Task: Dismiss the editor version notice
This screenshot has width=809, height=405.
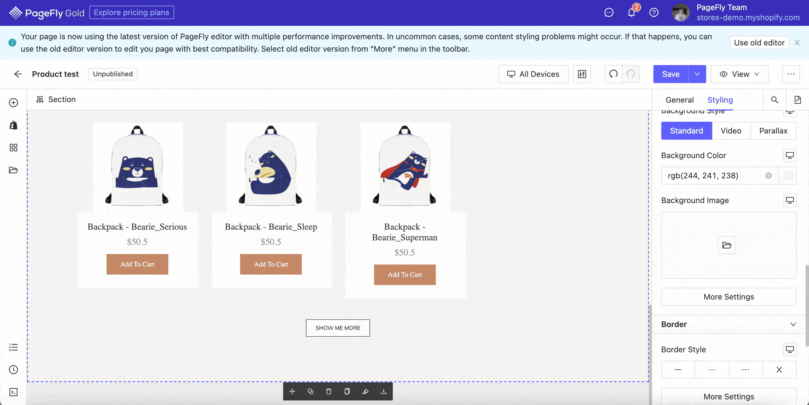Action: [797, 43]
